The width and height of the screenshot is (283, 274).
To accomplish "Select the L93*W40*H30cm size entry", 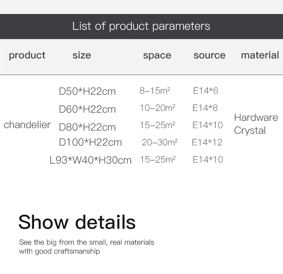I will pyautogui.click(x=91, y=160).
